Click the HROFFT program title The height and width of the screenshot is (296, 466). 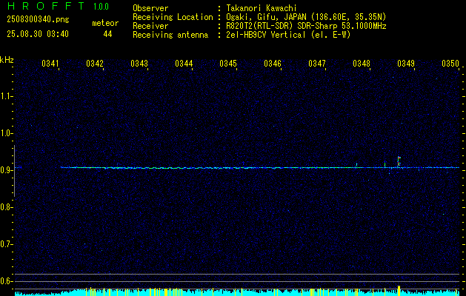pos(45,6)
